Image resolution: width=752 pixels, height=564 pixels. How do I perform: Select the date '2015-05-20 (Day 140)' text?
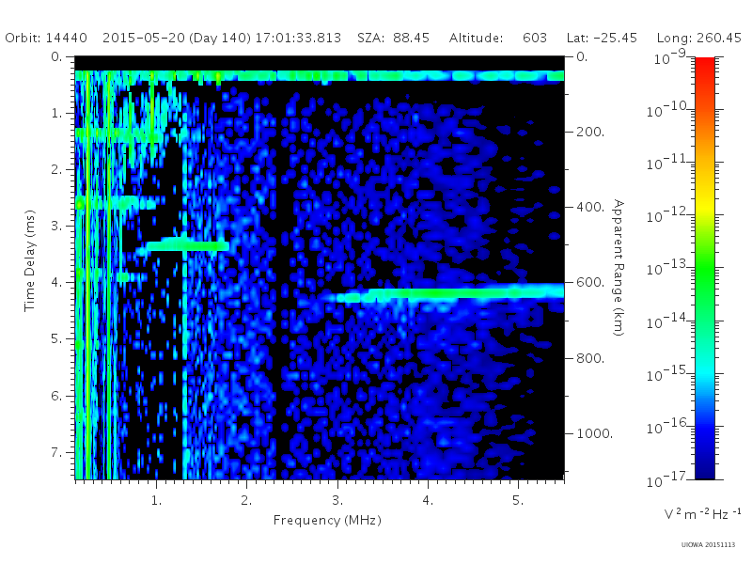(x=177, y=38)
